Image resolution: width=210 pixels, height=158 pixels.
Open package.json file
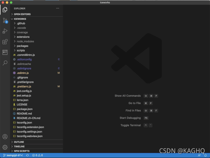36,109
